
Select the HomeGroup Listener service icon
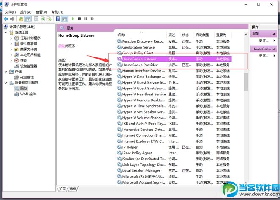click(119, 59)
